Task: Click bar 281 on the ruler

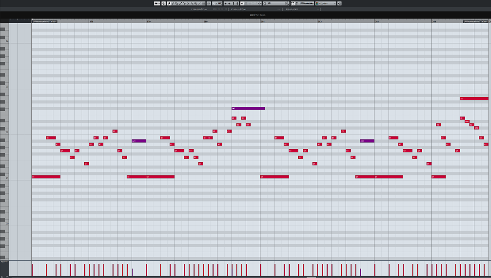Action: [263, 21]
